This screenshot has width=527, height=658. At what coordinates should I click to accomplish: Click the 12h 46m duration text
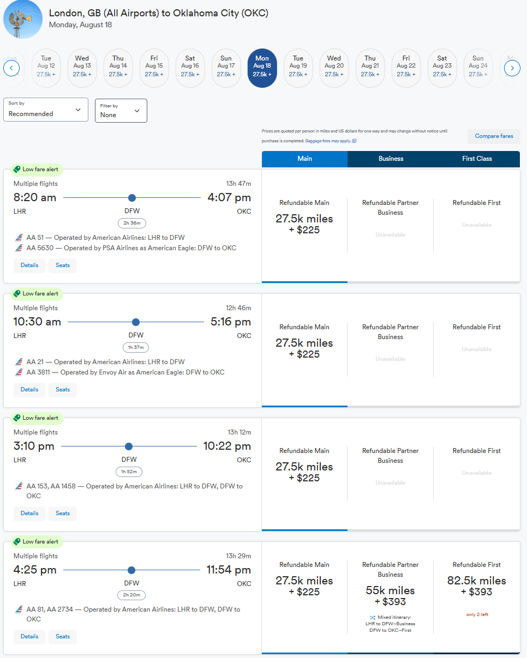(x=239, y=308)
